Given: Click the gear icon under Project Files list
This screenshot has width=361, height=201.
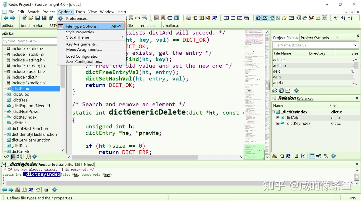Looking at the screenshot, I should [x=296, y=91].
